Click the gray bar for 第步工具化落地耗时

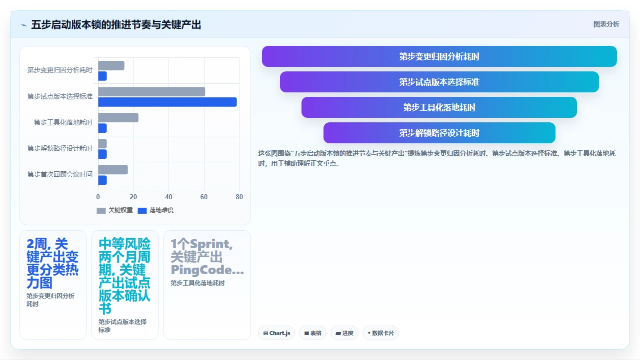118,118
